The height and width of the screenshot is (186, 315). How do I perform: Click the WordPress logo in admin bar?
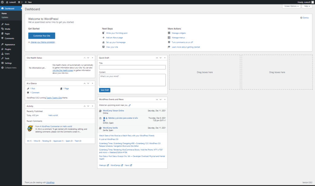click(2, 2)
